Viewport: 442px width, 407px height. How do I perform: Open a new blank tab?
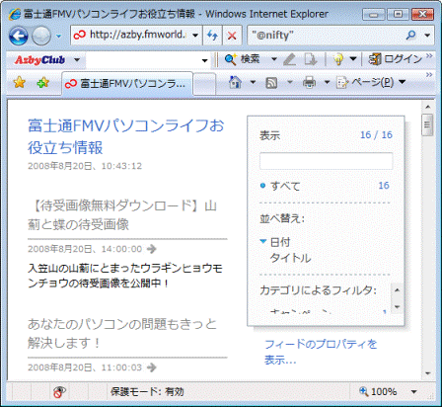tap(204, 84)
